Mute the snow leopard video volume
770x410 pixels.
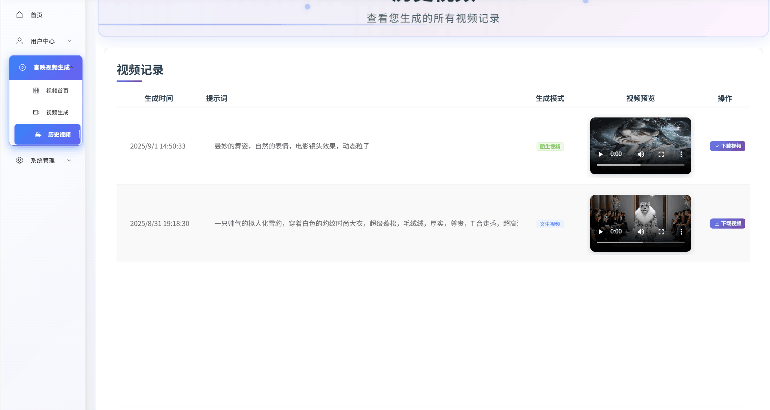click(x=641, y=232)
